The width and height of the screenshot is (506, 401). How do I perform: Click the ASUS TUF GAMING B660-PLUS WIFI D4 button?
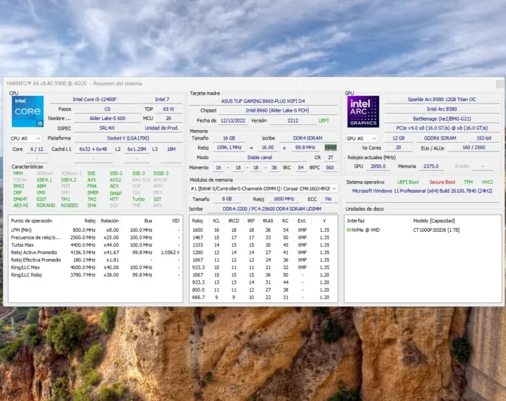coord(263,101)
